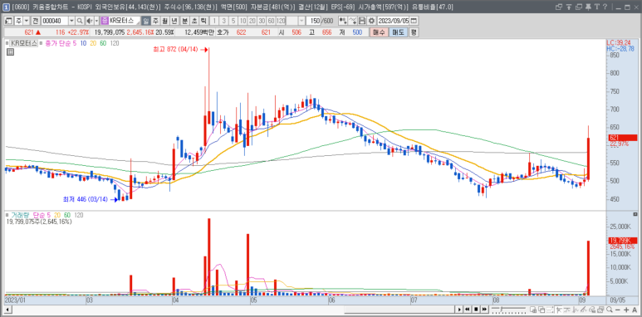
Task: Click the rewind double-arrow button
Action: (467, 310)
